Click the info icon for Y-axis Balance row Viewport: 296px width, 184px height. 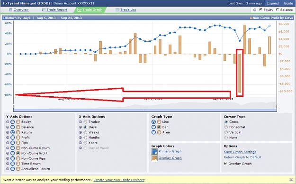[x=8, y=127]
